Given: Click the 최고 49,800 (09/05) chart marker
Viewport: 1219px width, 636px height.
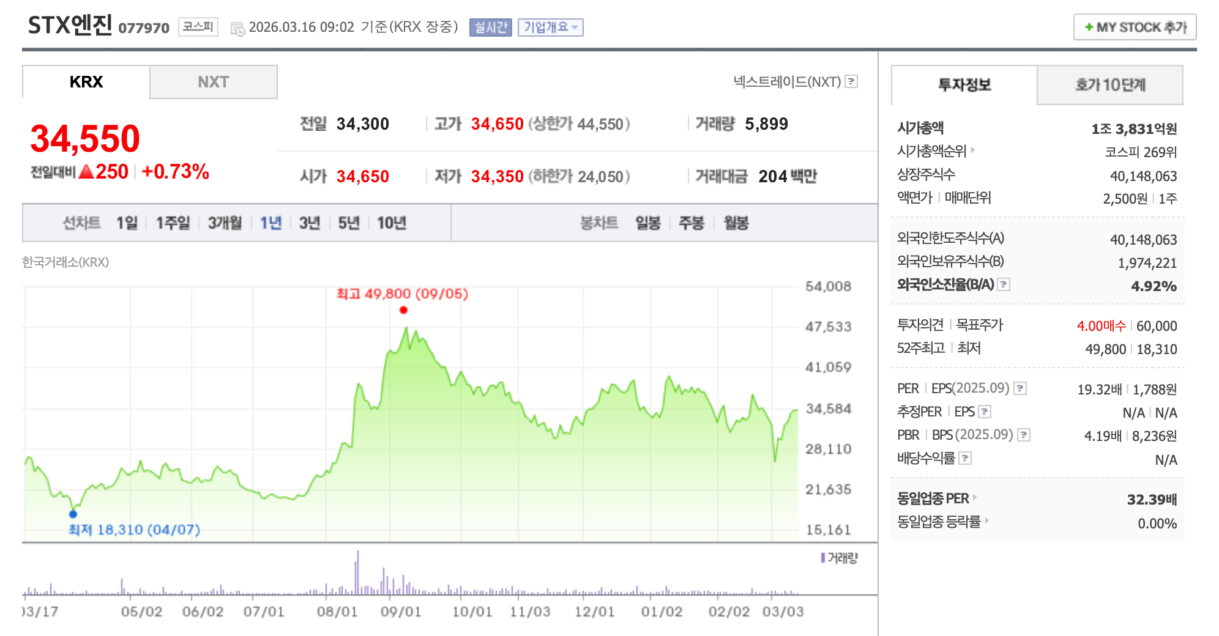Looking at the screenshot, I should pos(403,310).
